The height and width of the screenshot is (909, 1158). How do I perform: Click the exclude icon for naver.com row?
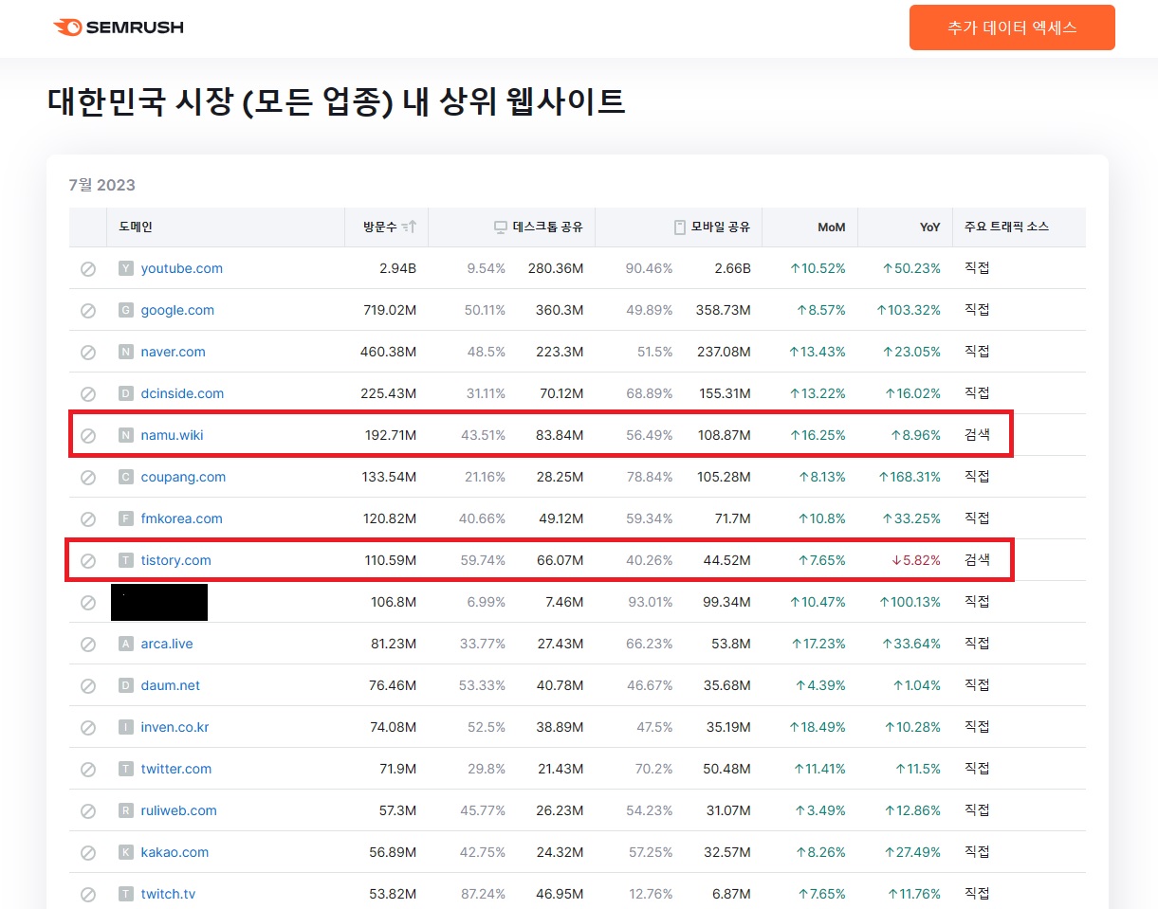click(x=88, y=353)
